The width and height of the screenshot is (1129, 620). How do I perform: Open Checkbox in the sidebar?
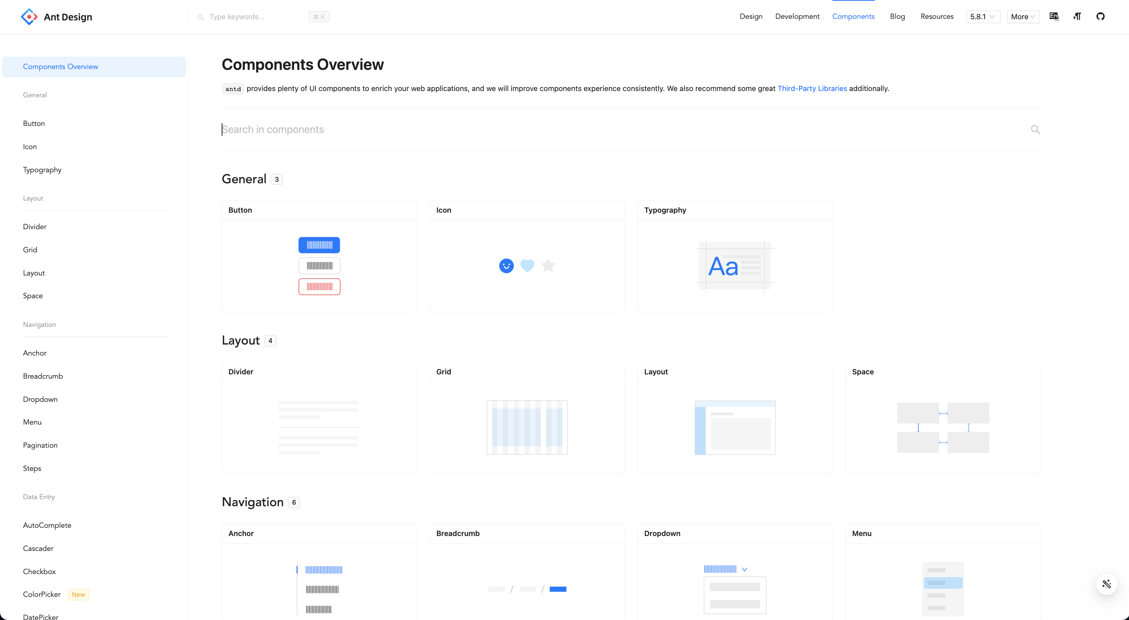(x=40, y=572)
